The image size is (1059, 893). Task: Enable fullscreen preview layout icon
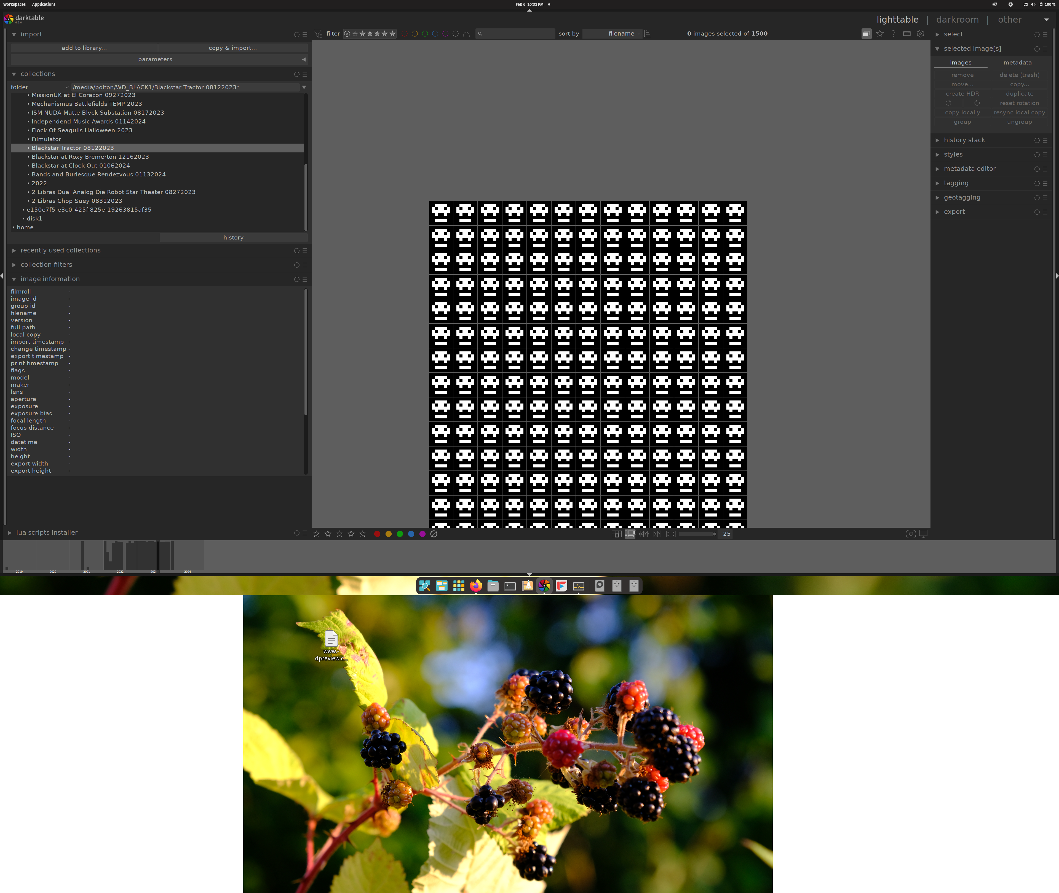[x=670, y=534]
